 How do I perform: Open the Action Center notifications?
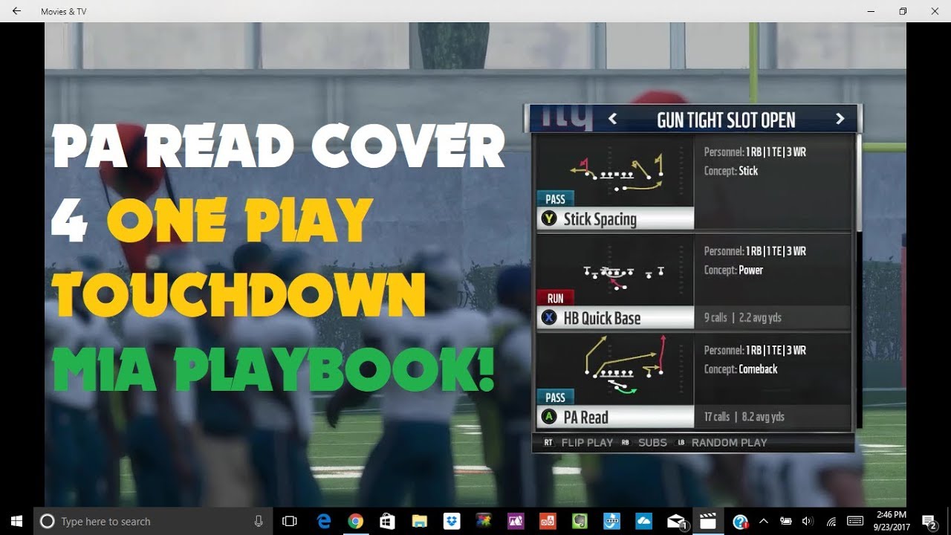tap(929, 521)
